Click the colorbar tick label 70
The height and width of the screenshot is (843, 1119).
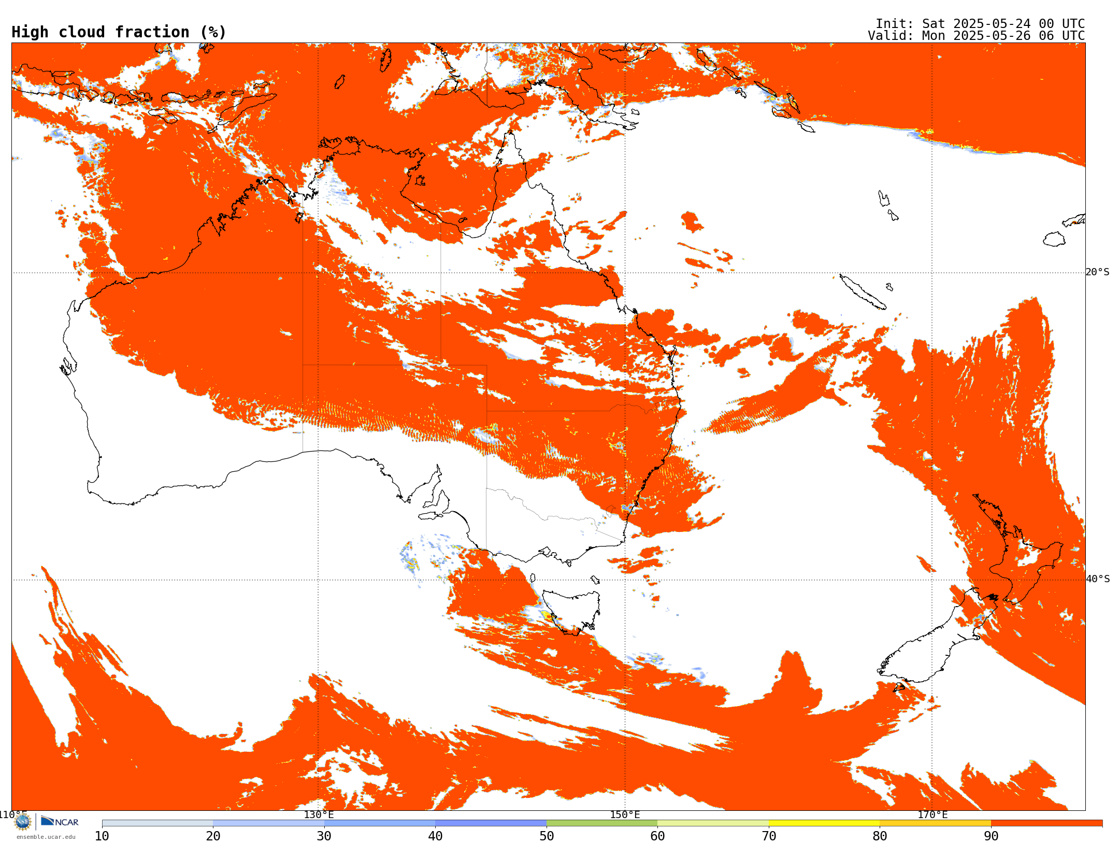769,836
